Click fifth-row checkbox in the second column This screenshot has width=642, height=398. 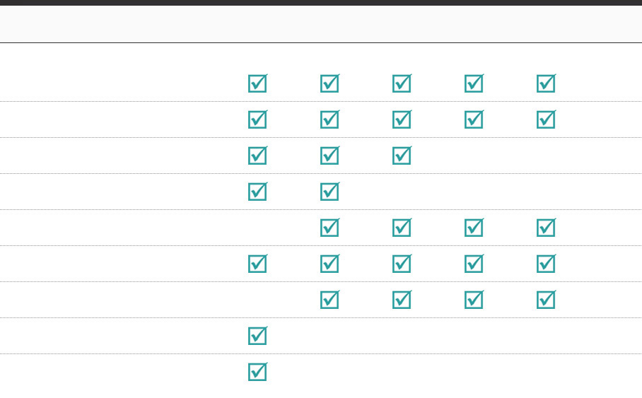tap(329, 228)
